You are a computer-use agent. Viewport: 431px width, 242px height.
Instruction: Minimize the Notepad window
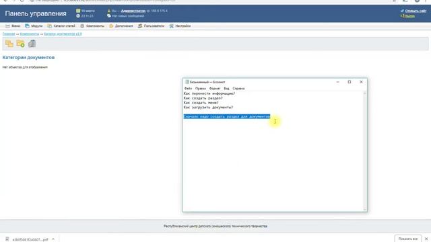338,82
